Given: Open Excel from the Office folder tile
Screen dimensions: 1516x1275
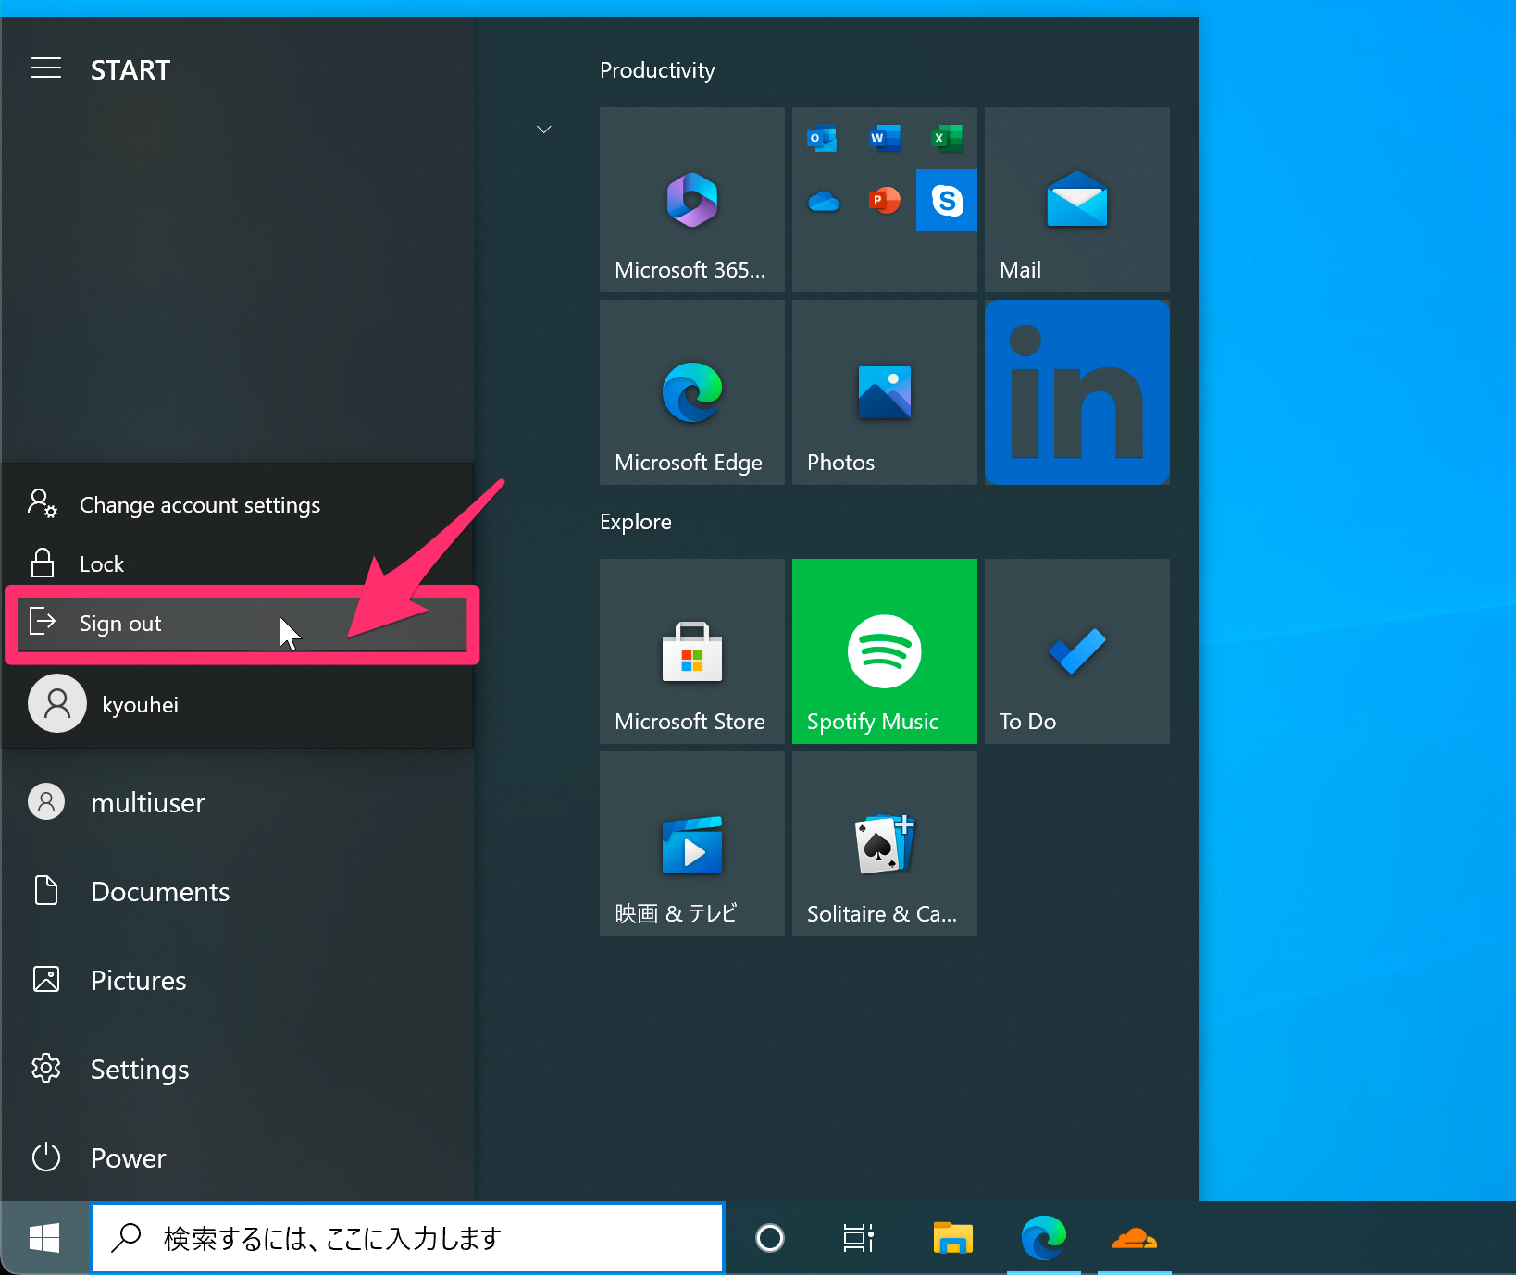Looking at the screenshot, I should click(x=947, y=139).
